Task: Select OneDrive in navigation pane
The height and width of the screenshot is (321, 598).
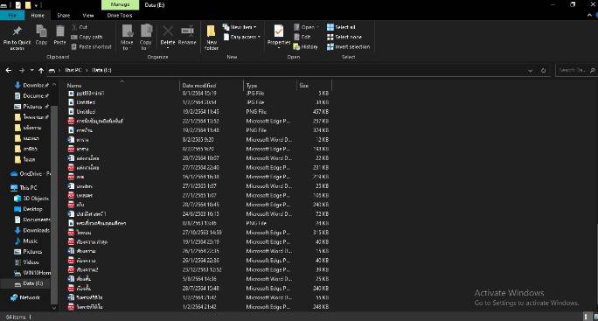Action: 31,174
